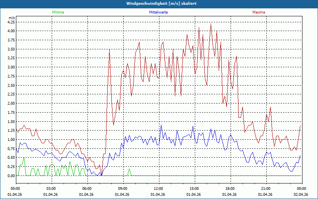Click the 3,75 y-axis value
The image size is (318, 199).
[x=12, y=40]
